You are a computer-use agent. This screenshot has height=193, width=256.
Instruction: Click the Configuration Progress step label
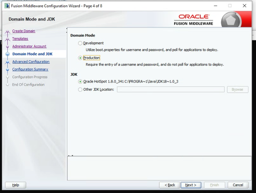(30, 77)
